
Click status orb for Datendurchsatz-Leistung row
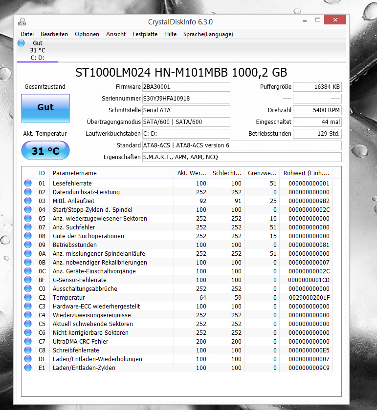[x=28, y=192]
